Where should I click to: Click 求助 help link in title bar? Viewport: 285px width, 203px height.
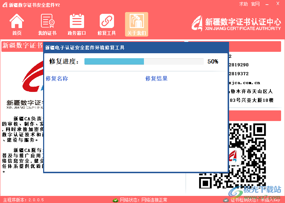(x=243, y=4)
